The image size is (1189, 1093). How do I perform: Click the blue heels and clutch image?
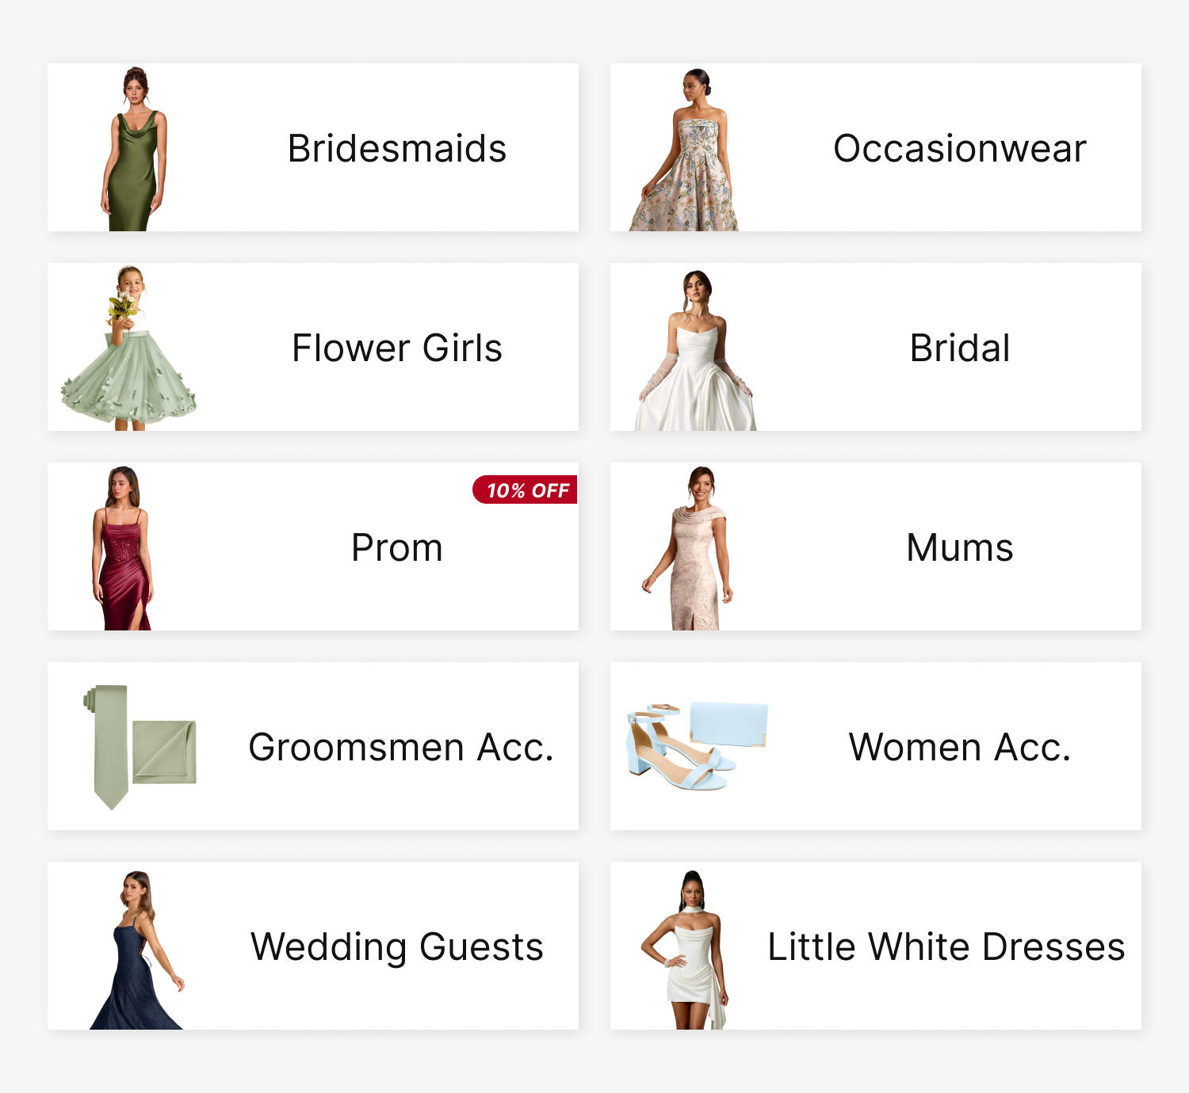(x=698, y=745)
